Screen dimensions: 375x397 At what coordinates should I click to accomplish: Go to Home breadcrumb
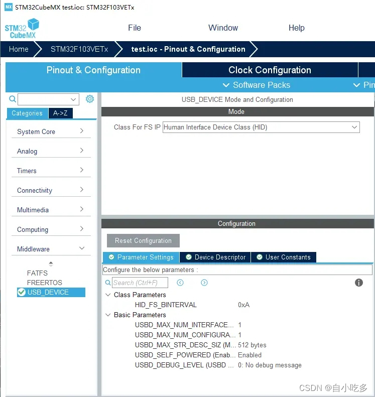(19, 49)
